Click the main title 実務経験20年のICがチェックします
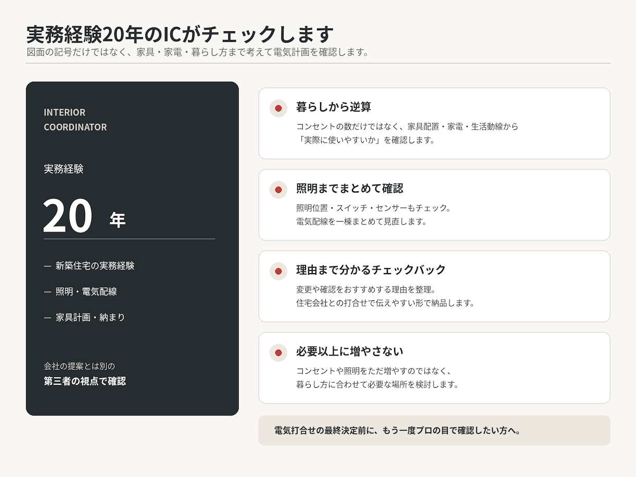Viewport: 636px width, 477px height. click(180, 34)
